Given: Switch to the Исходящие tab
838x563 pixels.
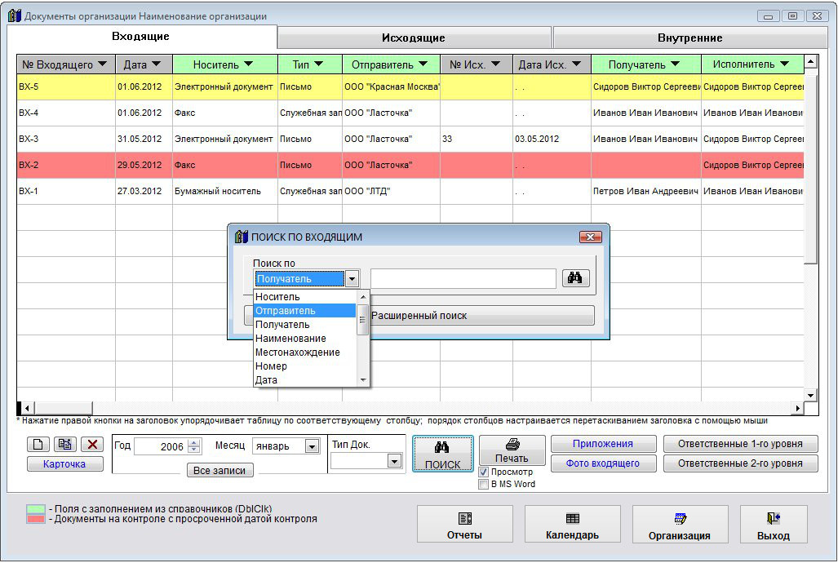Looking at the screenshot, I should pyautogui.click(x=414, y=38).
